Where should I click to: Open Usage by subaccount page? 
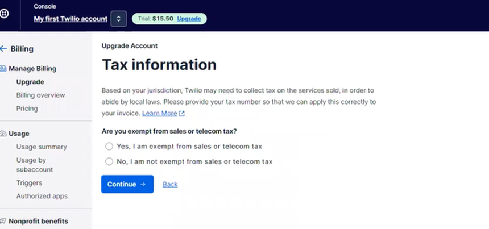(35, 165)
